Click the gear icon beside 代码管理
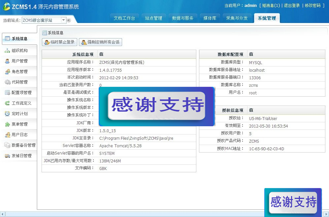The width and height of the screenshot is (329, 217). point(7,82)
